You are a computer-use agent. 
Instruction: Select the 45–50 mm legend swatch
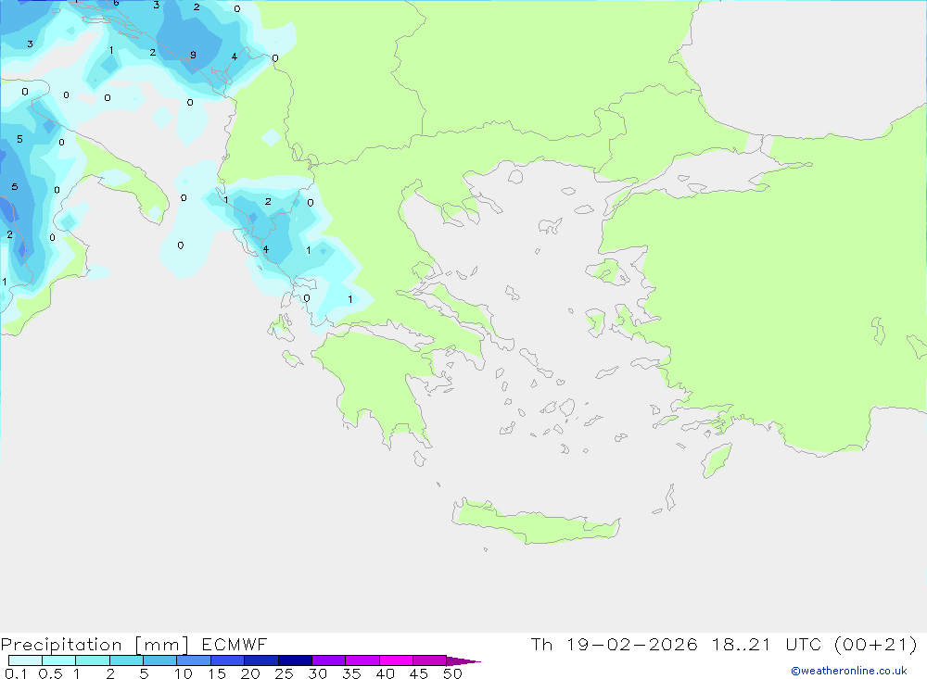click(430, 660)
